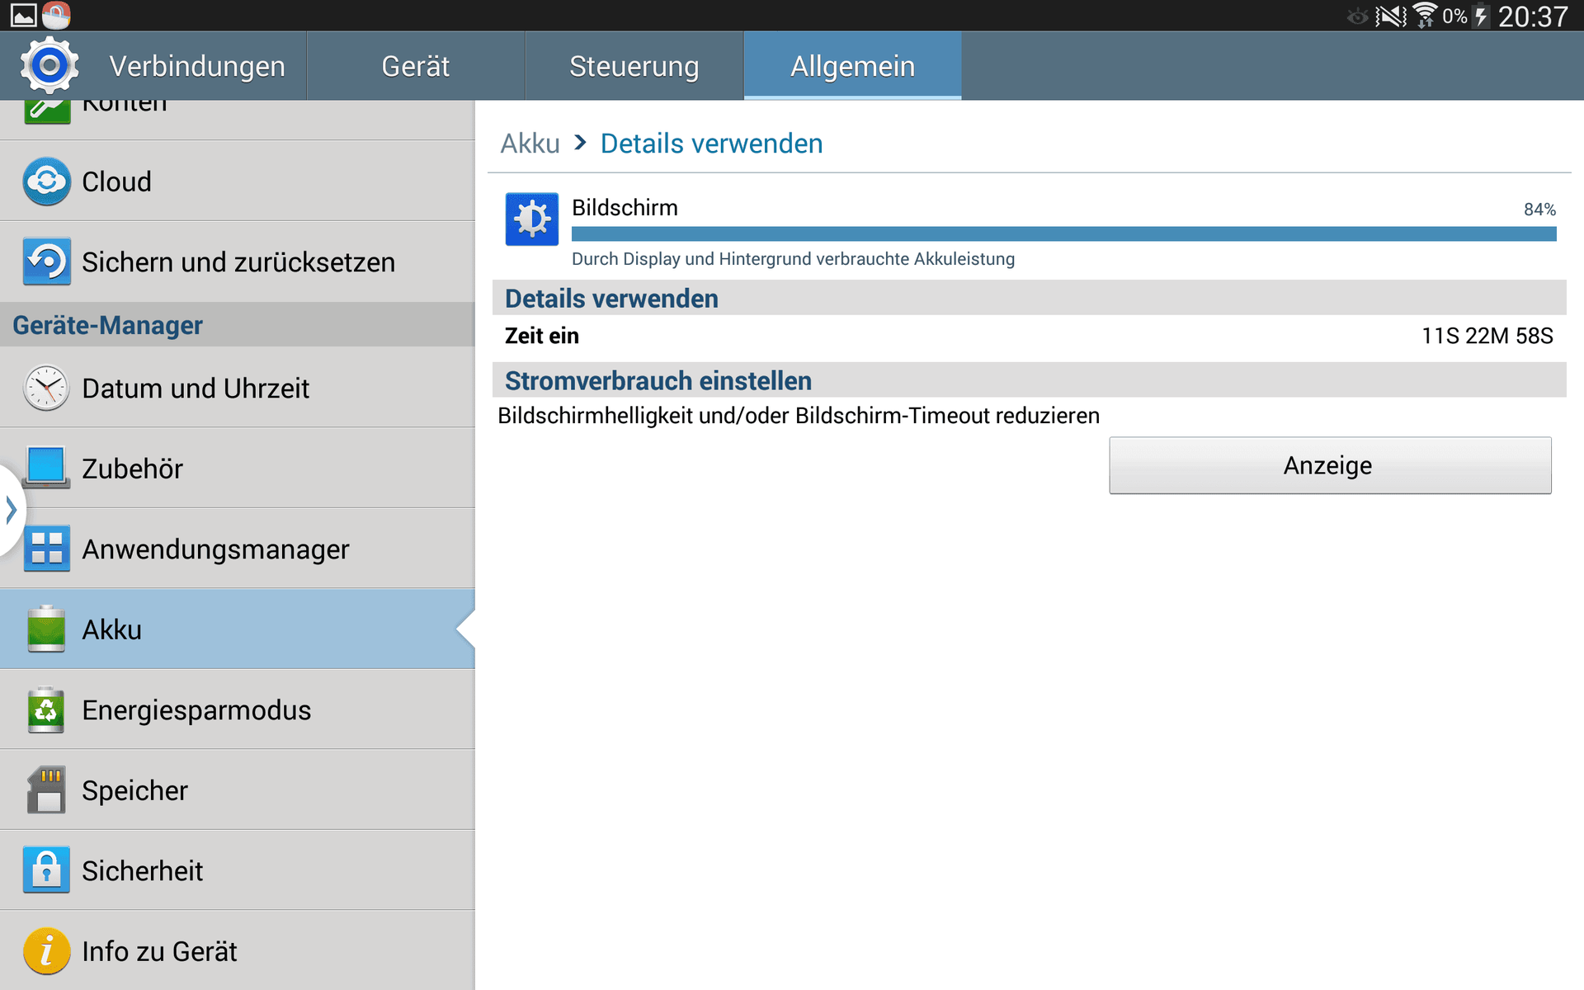
Task: Tap the 11S 22M 58S time value
Action: (1487, 336)
